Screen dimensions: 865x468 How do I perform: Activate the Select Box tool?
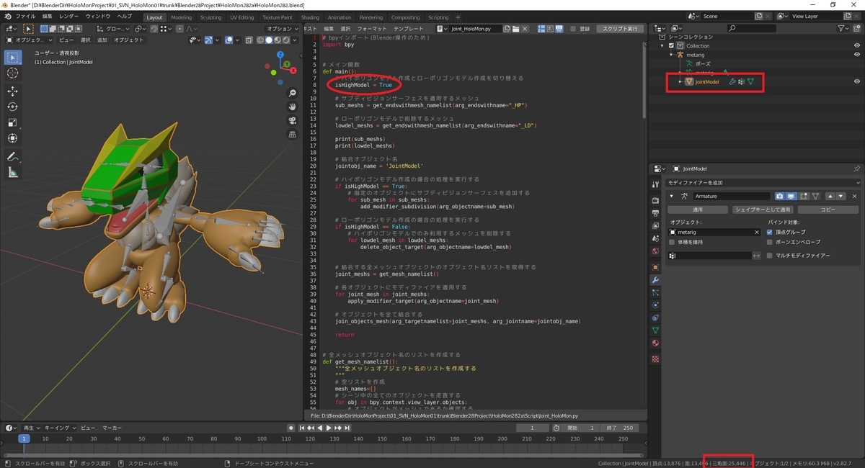coord(13,57)
